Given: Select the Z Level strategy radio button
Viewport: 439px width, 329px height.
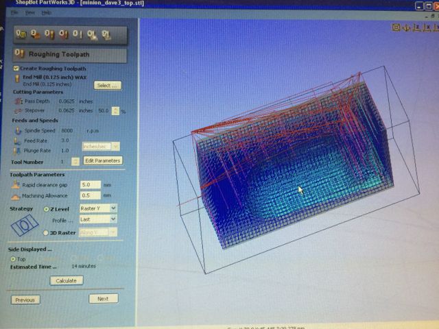Looking at the screenshot, I should pyautogui.click(x=46, y=209).
